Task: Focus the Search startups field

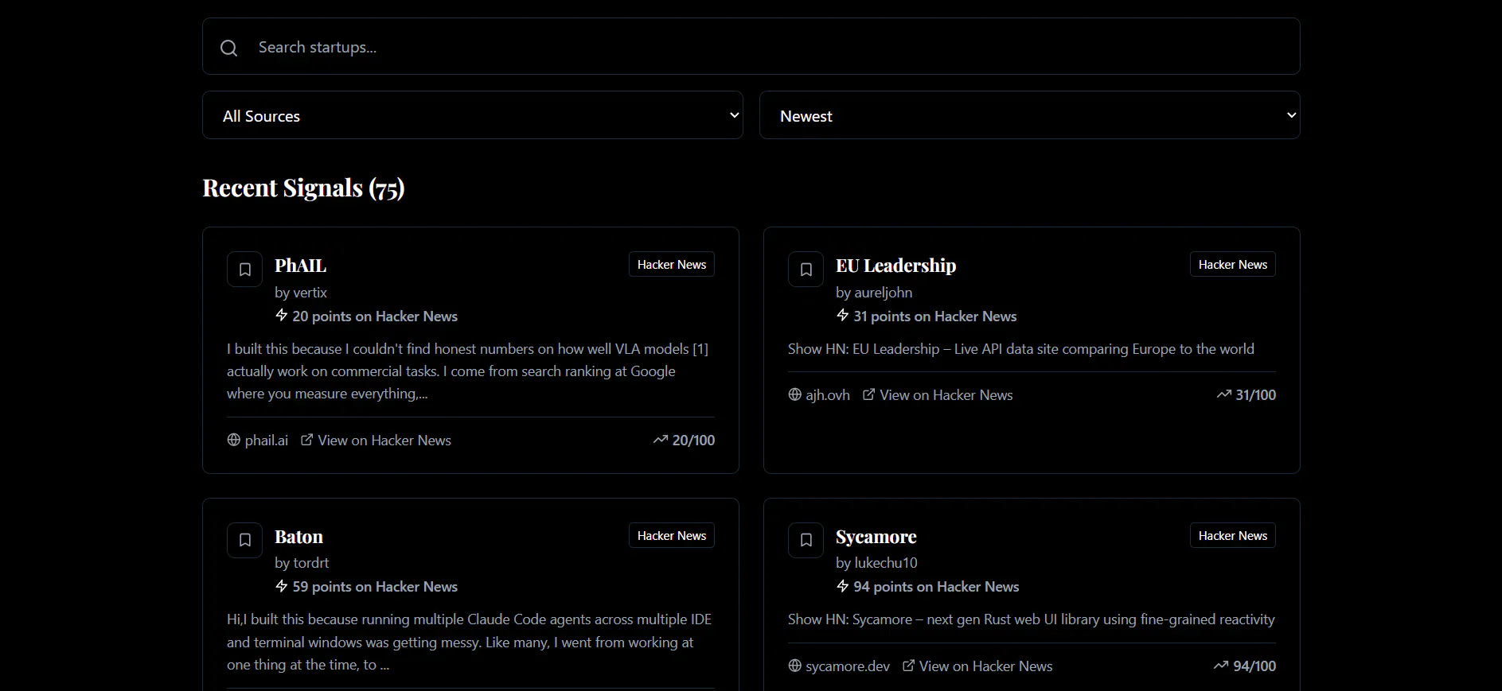Action: 751,46
